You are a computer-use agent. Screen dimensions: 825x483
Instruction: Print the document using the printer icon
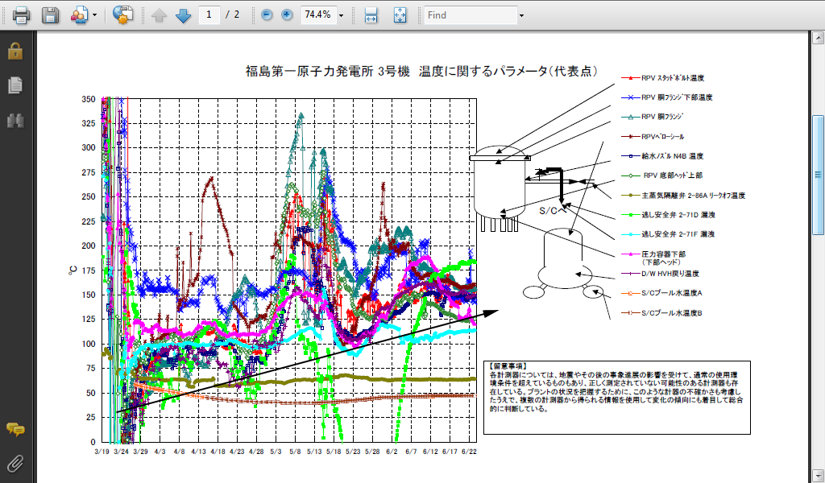pos(21,15)
